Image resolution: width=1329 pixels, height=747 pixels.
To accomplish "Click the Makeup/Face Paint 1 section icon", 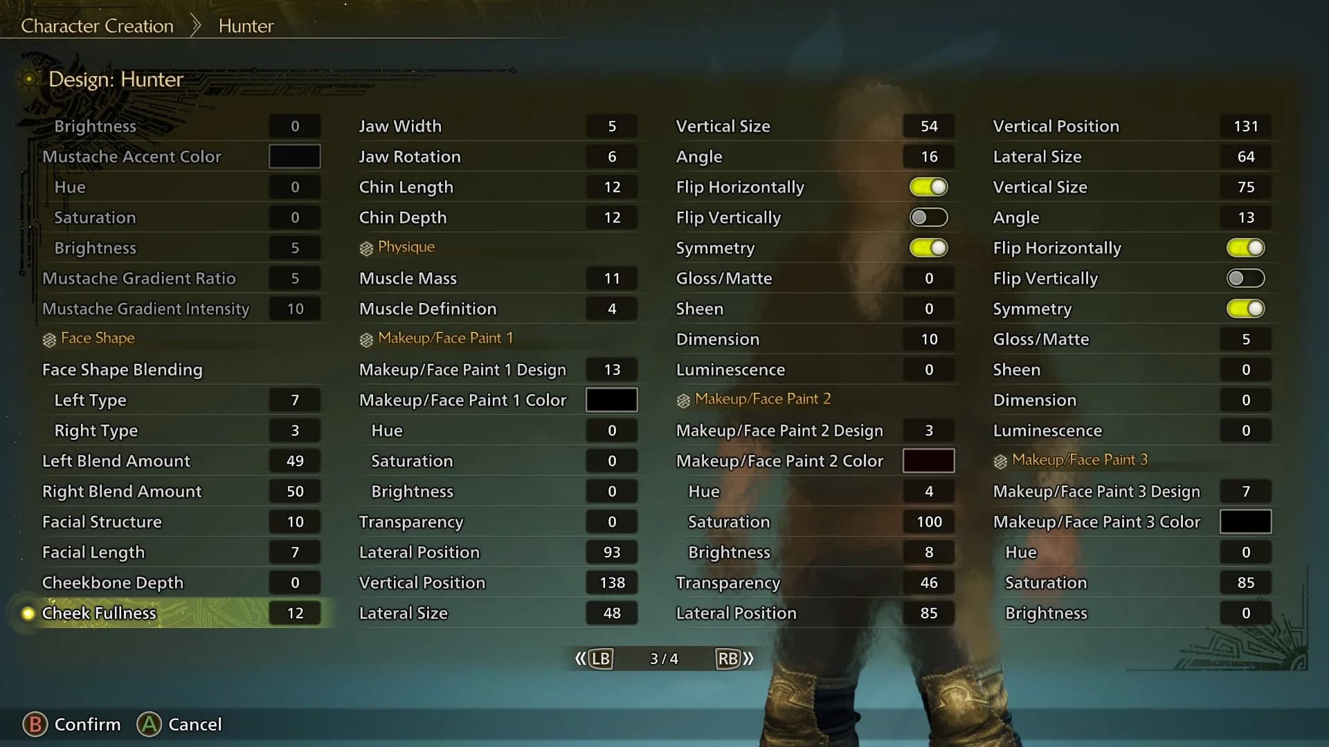I will tap(366, 338).
